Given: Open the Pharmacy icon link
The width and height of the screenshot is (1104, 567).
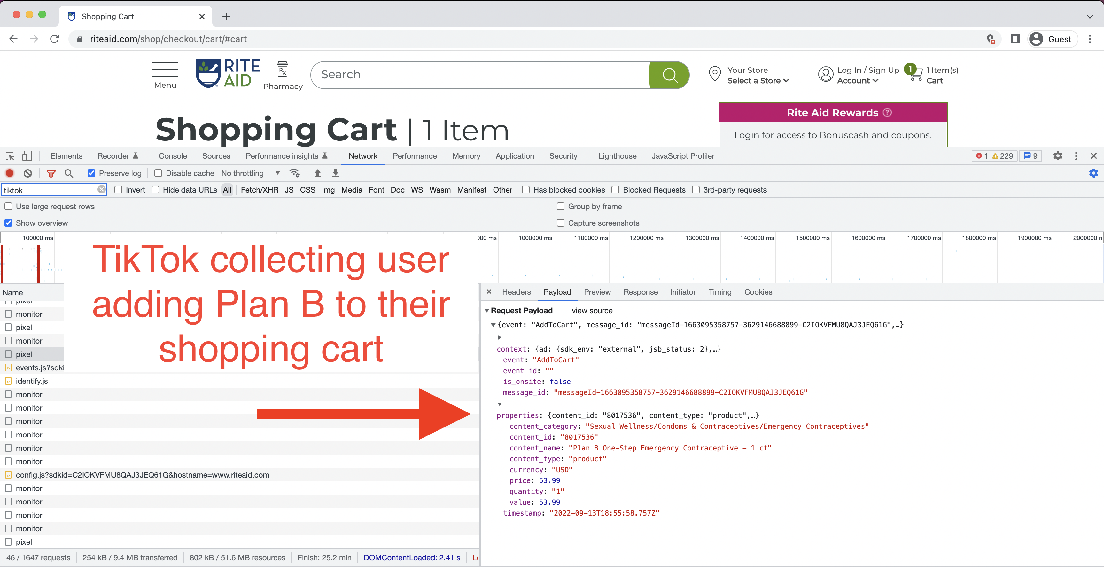Looking at the screenshot, I should point(283,75).
